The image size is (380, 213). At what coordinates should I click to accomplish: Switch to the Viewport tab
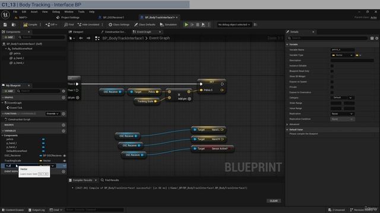coord(76,32)
